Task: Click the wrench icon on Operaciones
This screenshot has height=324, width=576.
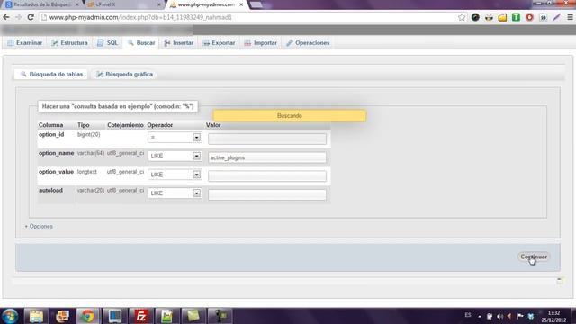Action: coord(290,43)
